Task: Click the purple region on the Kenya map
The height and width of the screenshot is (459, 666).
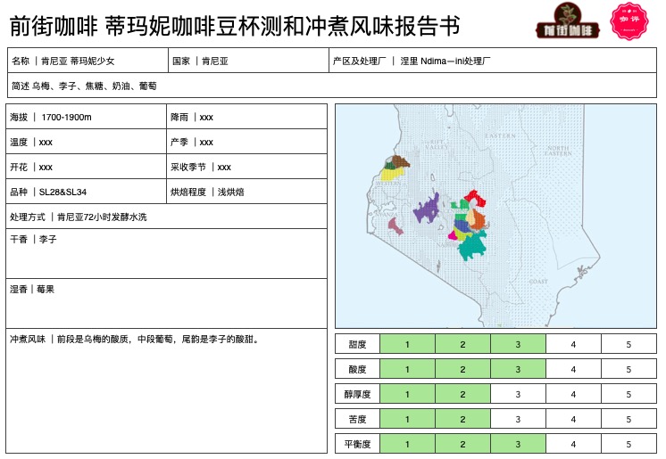Action: [x=426, y=210]
